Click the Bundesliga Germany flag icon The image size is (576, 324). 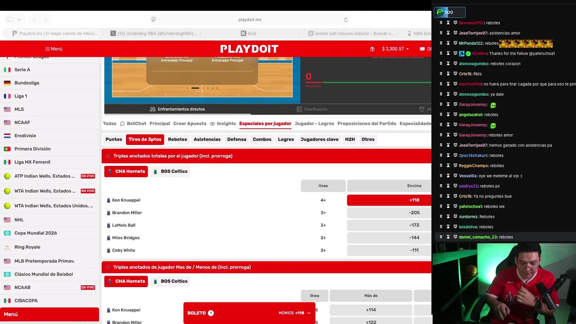click(x=7, y=83)
